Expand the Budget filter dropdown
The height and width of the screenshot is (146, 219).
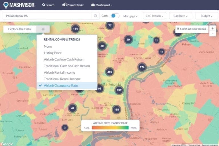click(206, 16)
